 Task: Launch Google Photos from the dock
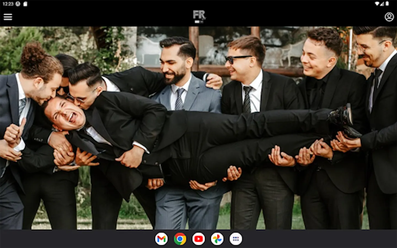(217, 239)
